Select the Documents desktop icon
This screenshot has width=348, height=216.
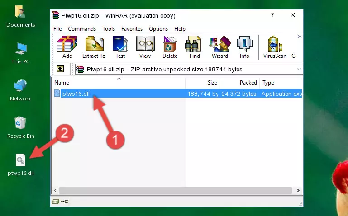click(x=21, y=16)
